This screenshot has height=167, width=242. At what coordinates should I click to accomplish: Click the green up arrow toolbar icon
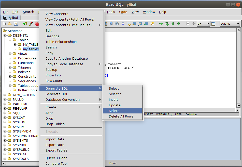[x=179, y=24]
